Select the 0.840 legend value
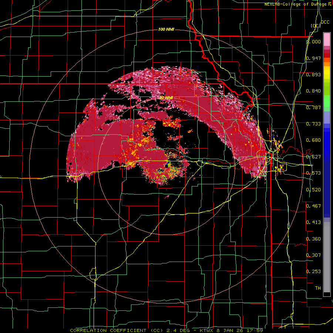 click(313, 91)
